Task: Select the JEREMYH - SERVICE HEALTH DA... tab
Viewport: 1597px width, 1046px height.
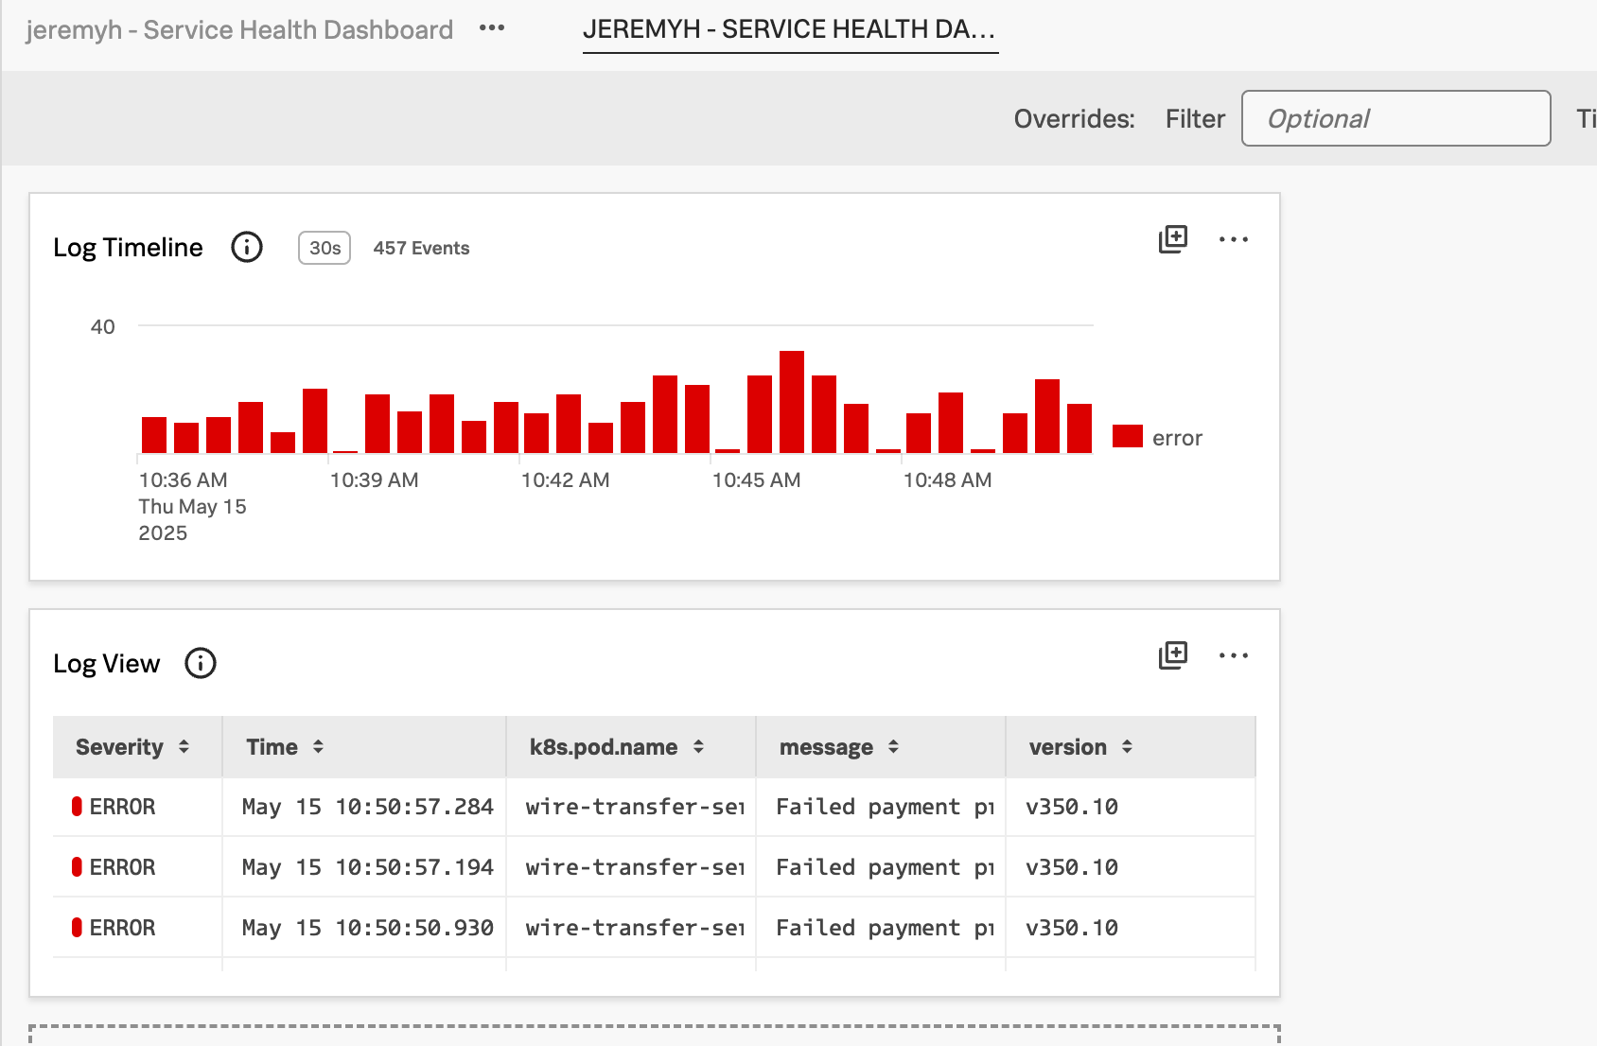Action: click(x=790, y=29)
